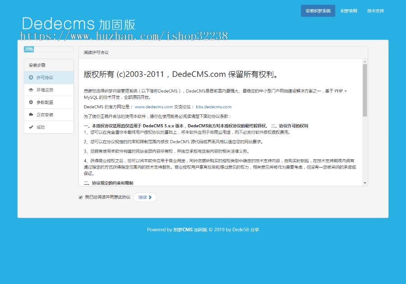Screen dimensions: 406x284
Task: Open the 安装织梦系统 nav tab
Action: pyautogui.click(x=318, y=11)
